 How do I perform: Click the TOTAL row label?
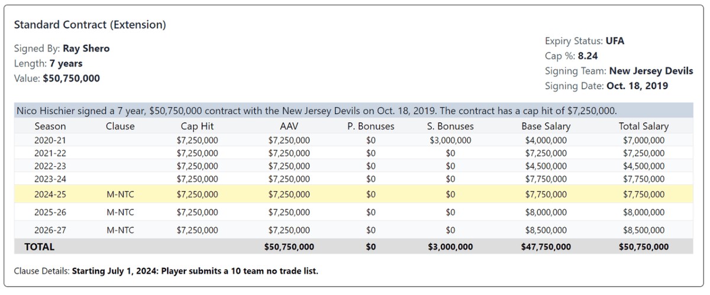39,247
